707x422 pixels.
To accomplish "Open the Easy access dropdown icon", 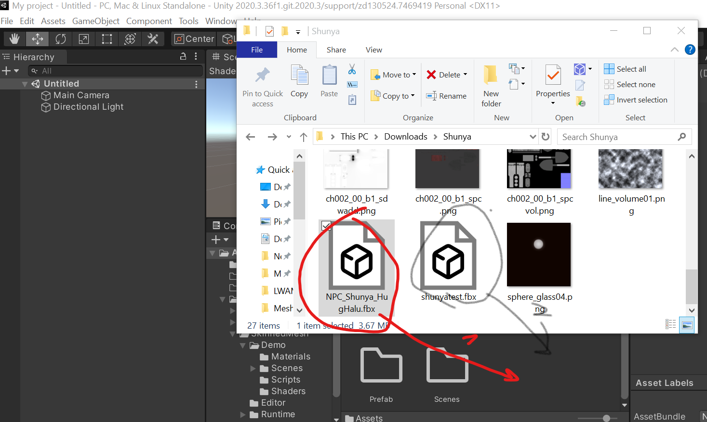I will (x=517, y=84).
